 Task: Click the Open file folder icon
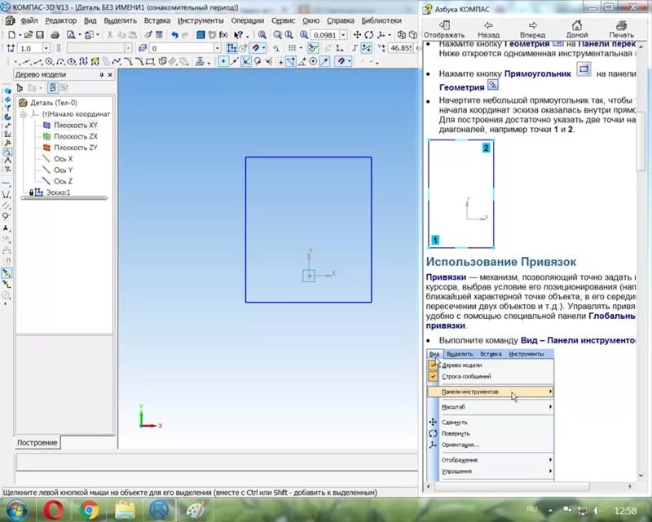point(29,35)
